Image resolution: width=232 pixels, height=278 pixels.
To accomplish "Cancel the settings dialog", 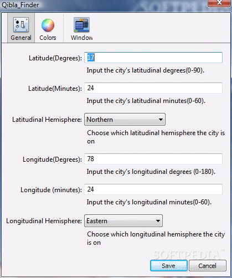I will [208, 266].
